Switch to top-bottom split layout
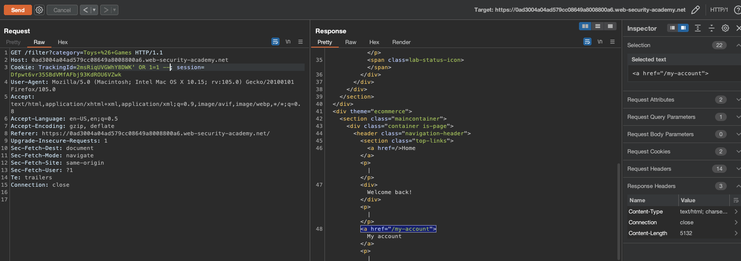This screenshot has height=261, width=741. coord(598,26)
